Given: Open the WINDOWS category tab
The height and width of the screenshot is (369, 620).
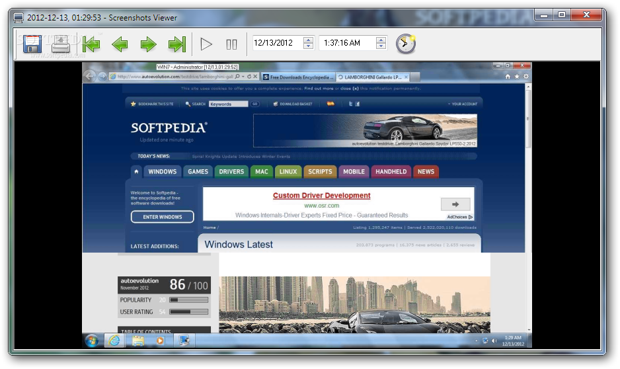Looking at the screenshot, I should click(162, 172).
